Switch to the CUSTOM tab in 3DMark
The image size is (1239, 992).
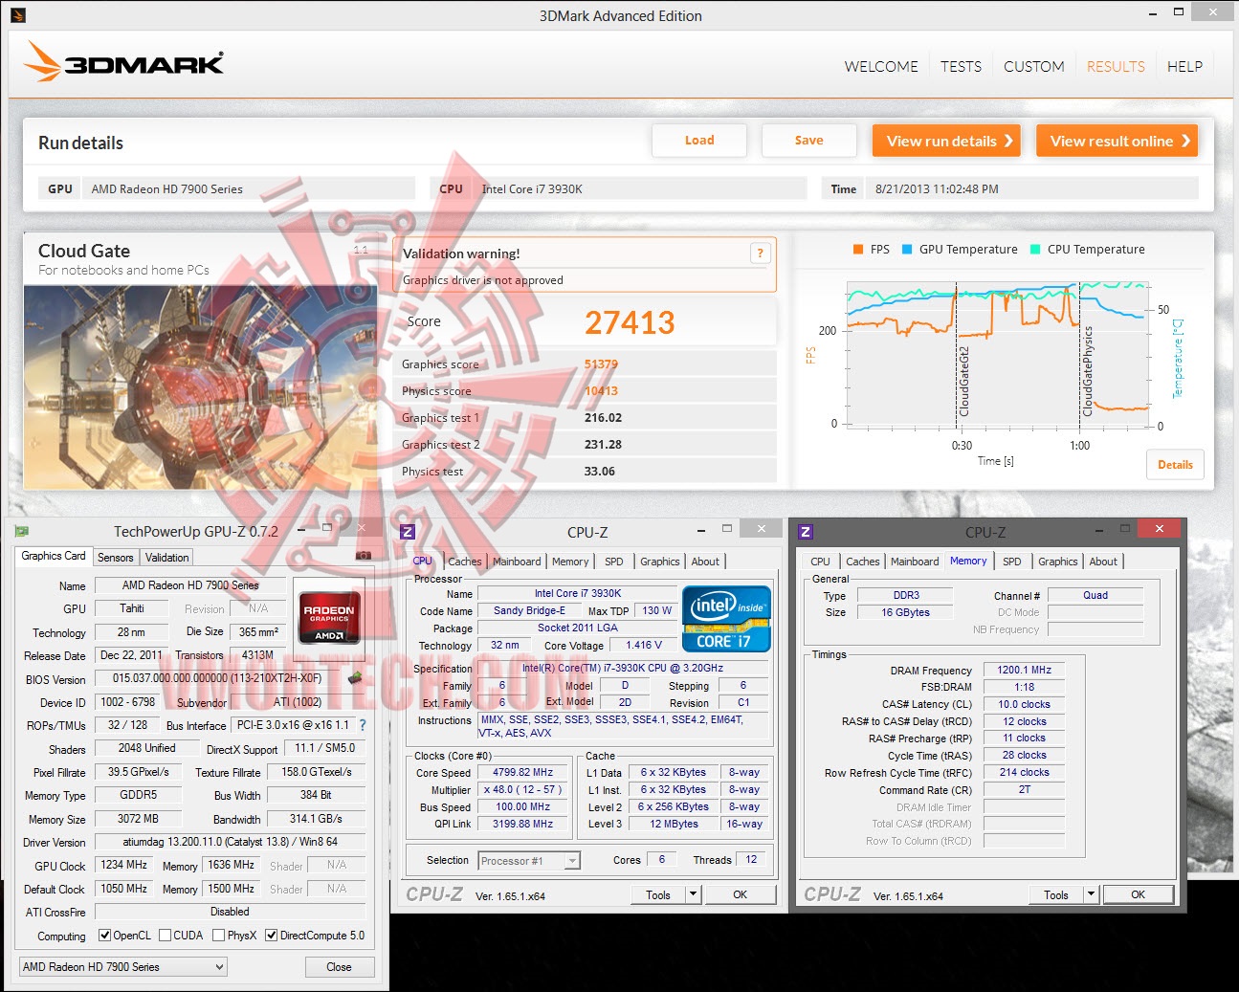[x=1034, y=66]
